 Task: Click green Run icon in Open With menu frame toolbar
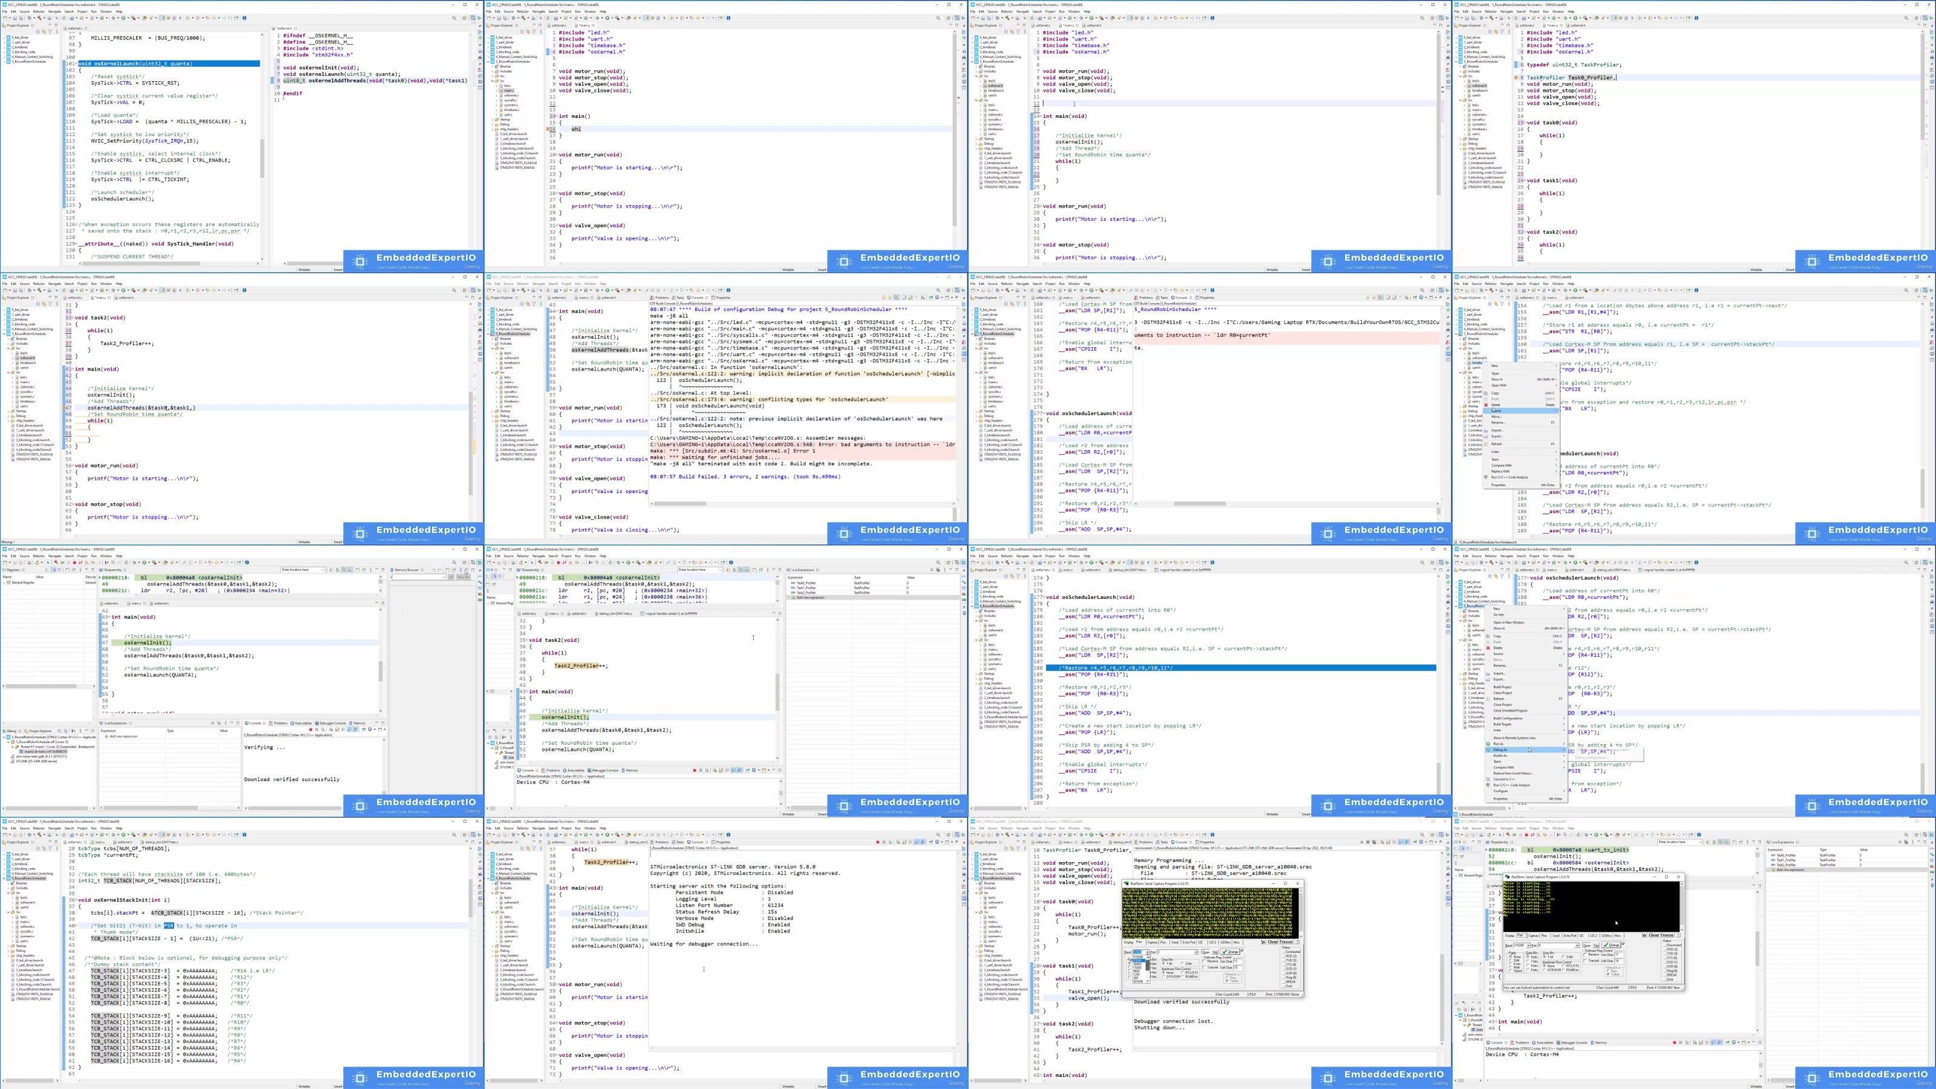(1575, 291)
